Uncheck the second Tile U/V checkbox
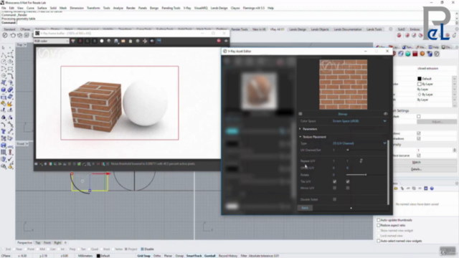 348,181
